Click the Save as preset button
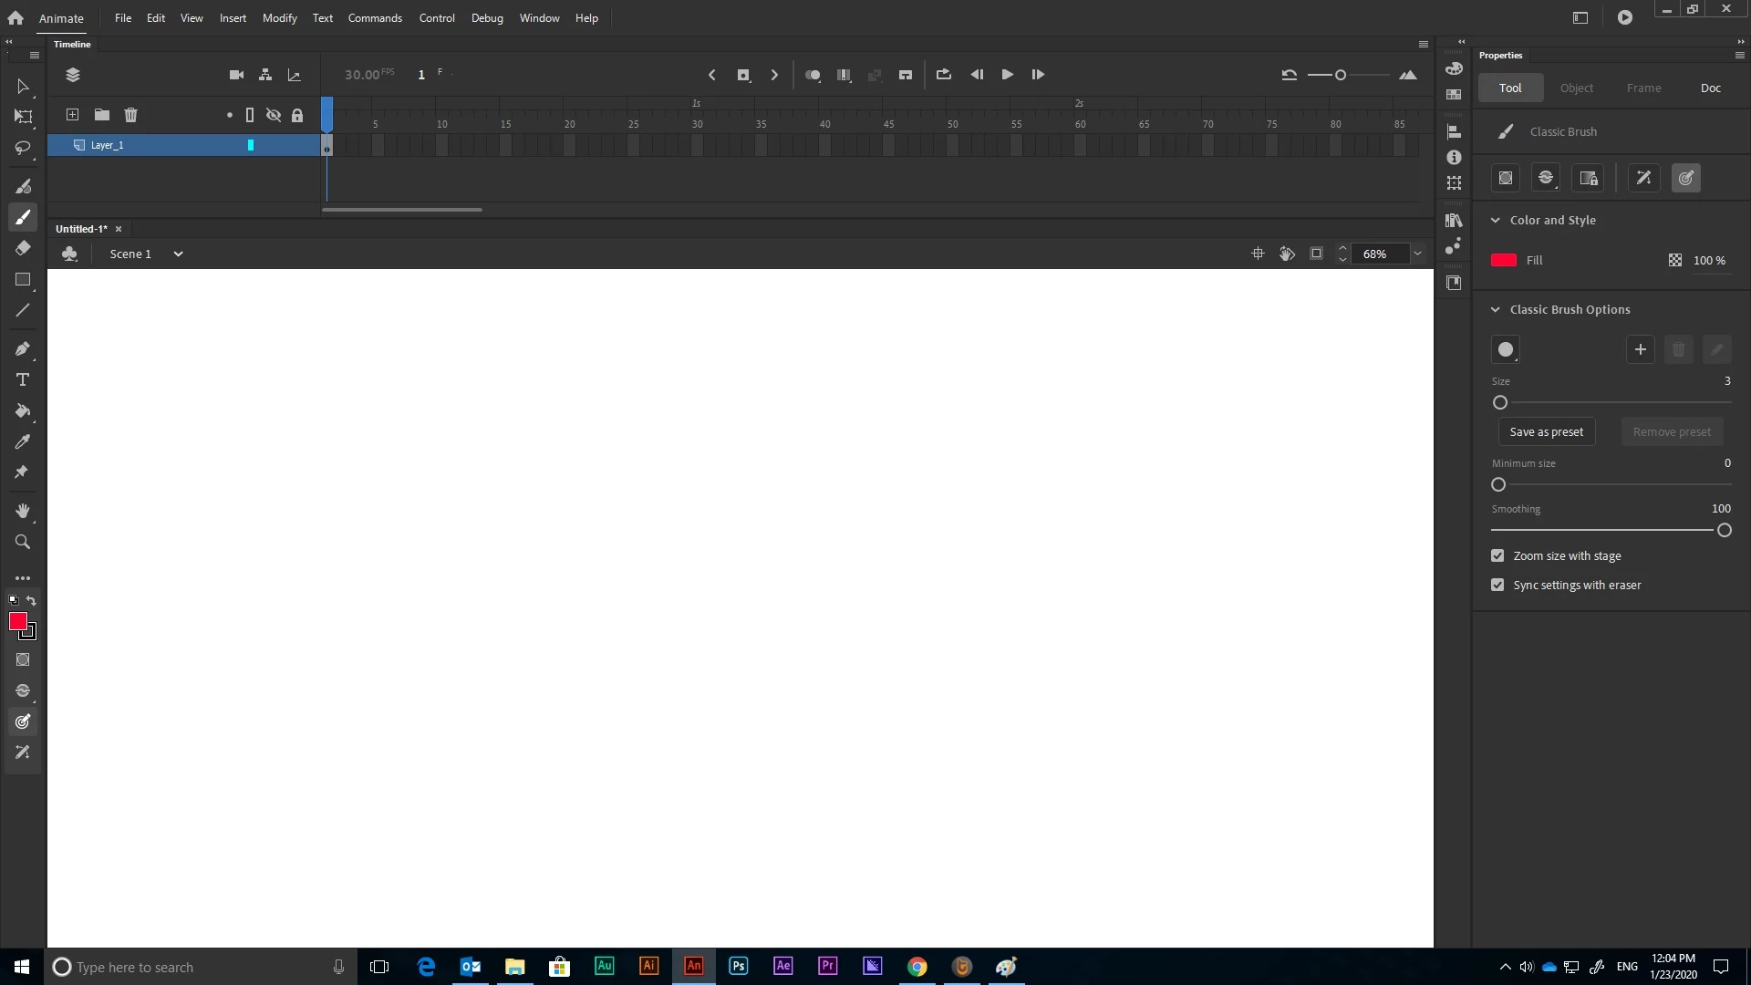Screen dimensions: 1751x985 [1546, 431]
